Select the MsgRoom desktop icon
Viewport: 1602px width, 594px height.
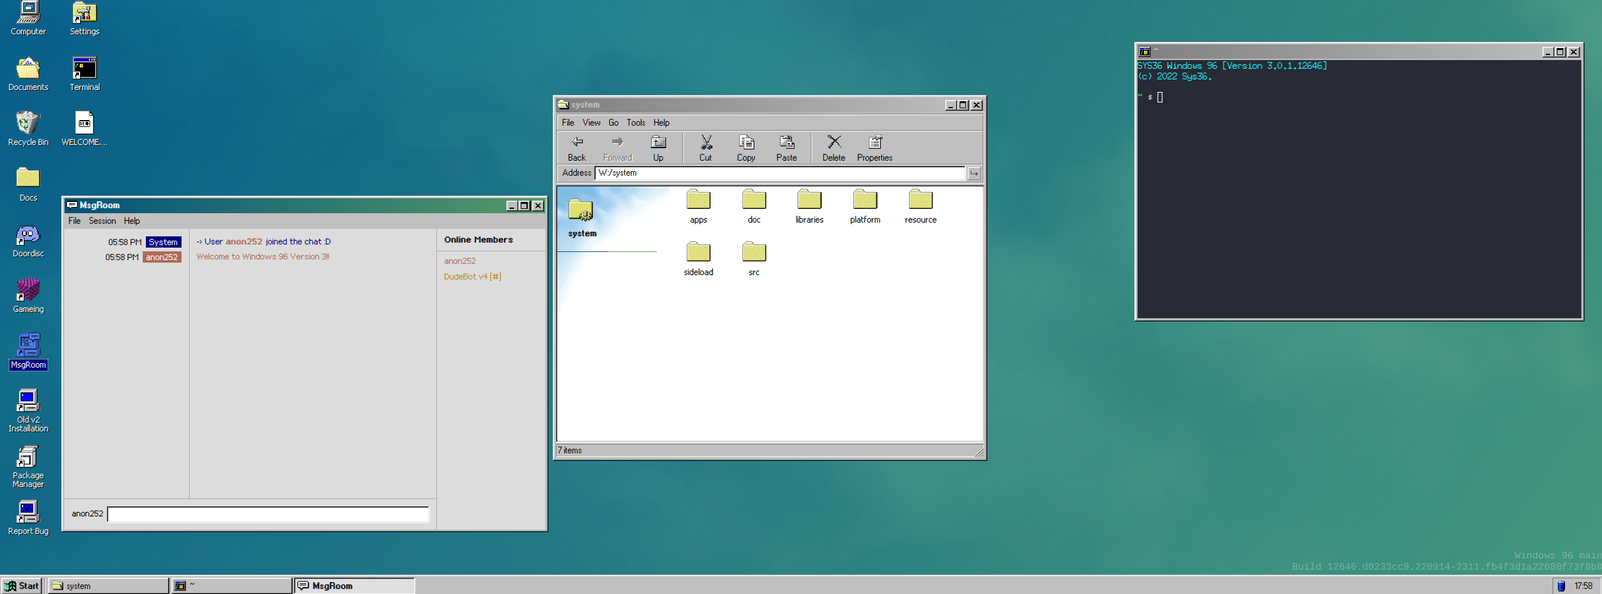(x=28, y=351)
